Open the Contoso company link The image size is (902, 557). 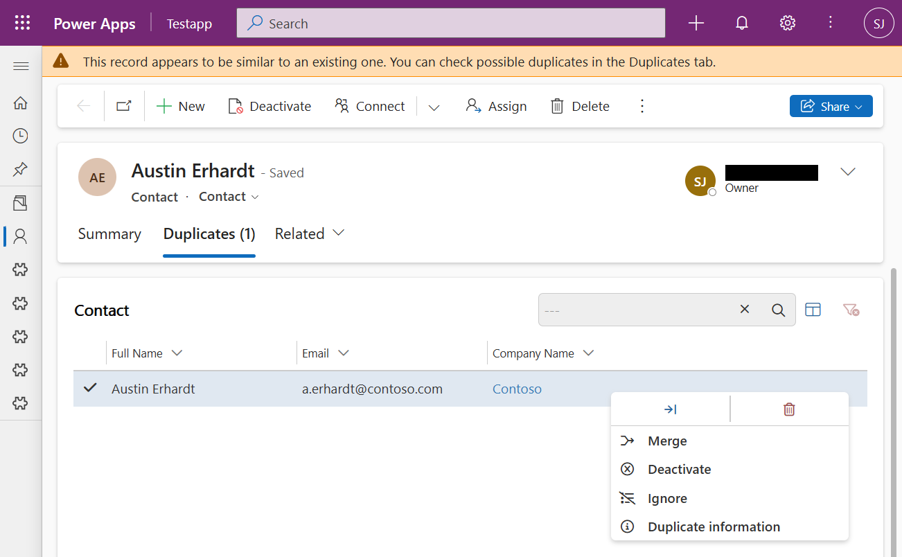click(517, 389)
